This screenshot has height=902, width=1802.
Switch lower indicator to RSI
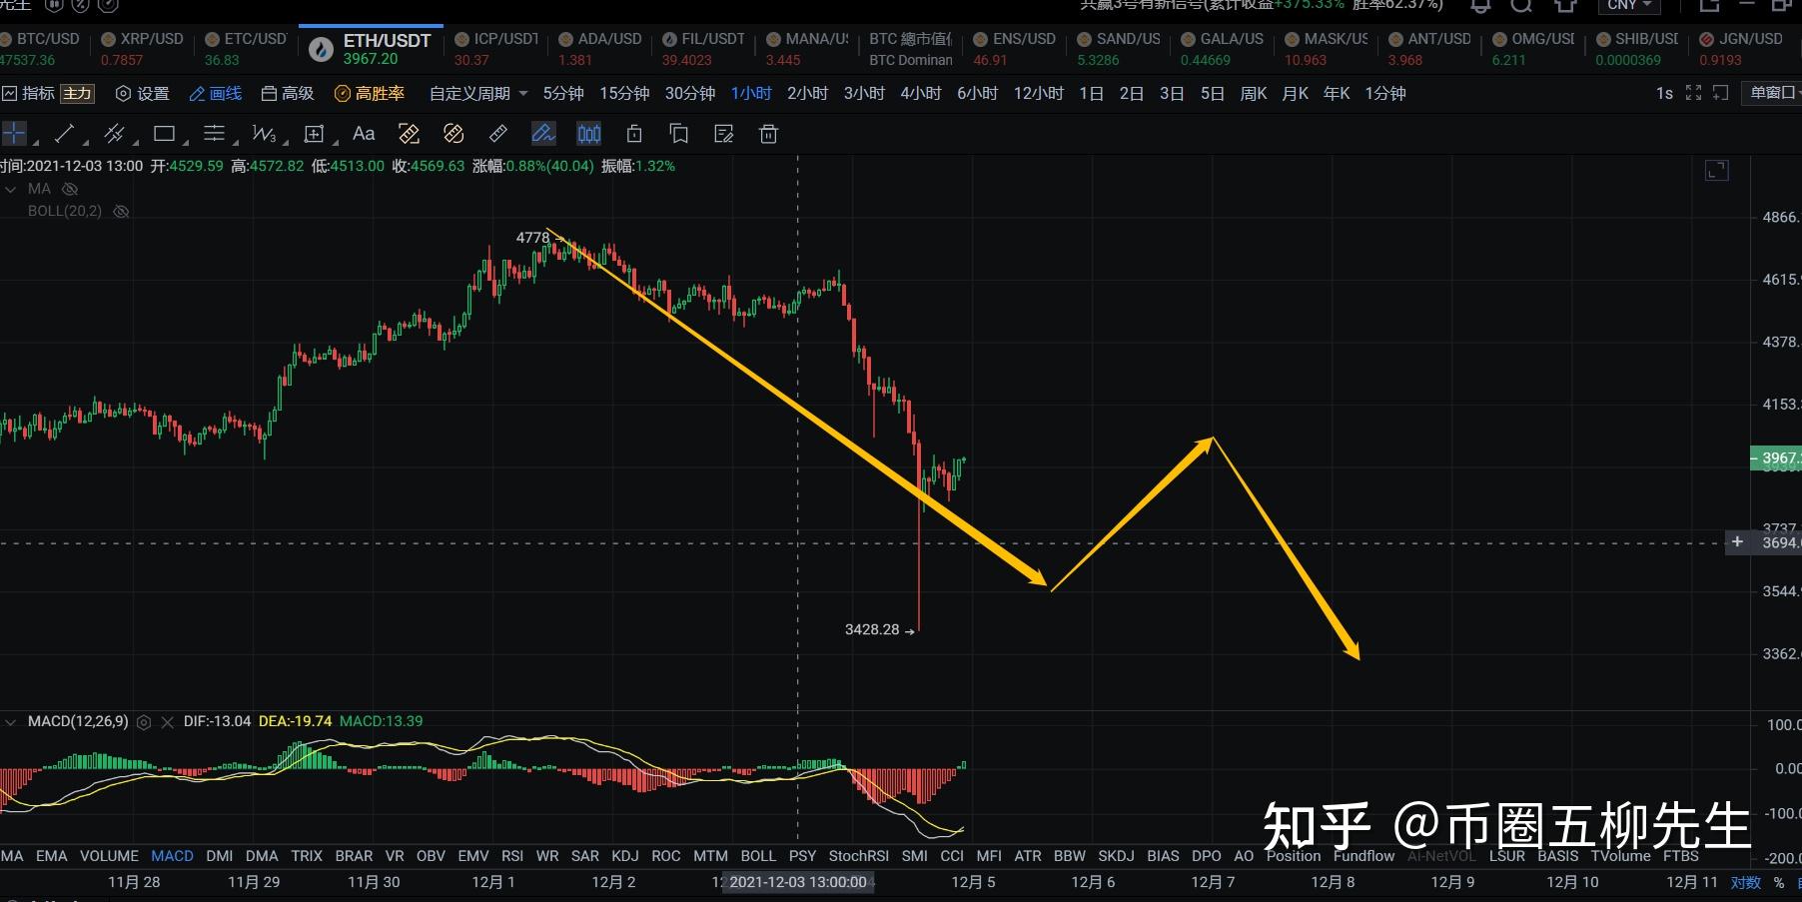tap(512, 856)
